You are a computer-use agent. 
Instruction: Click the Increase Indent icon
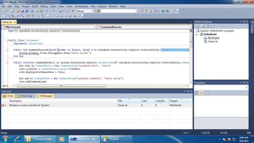pos(33,16)
